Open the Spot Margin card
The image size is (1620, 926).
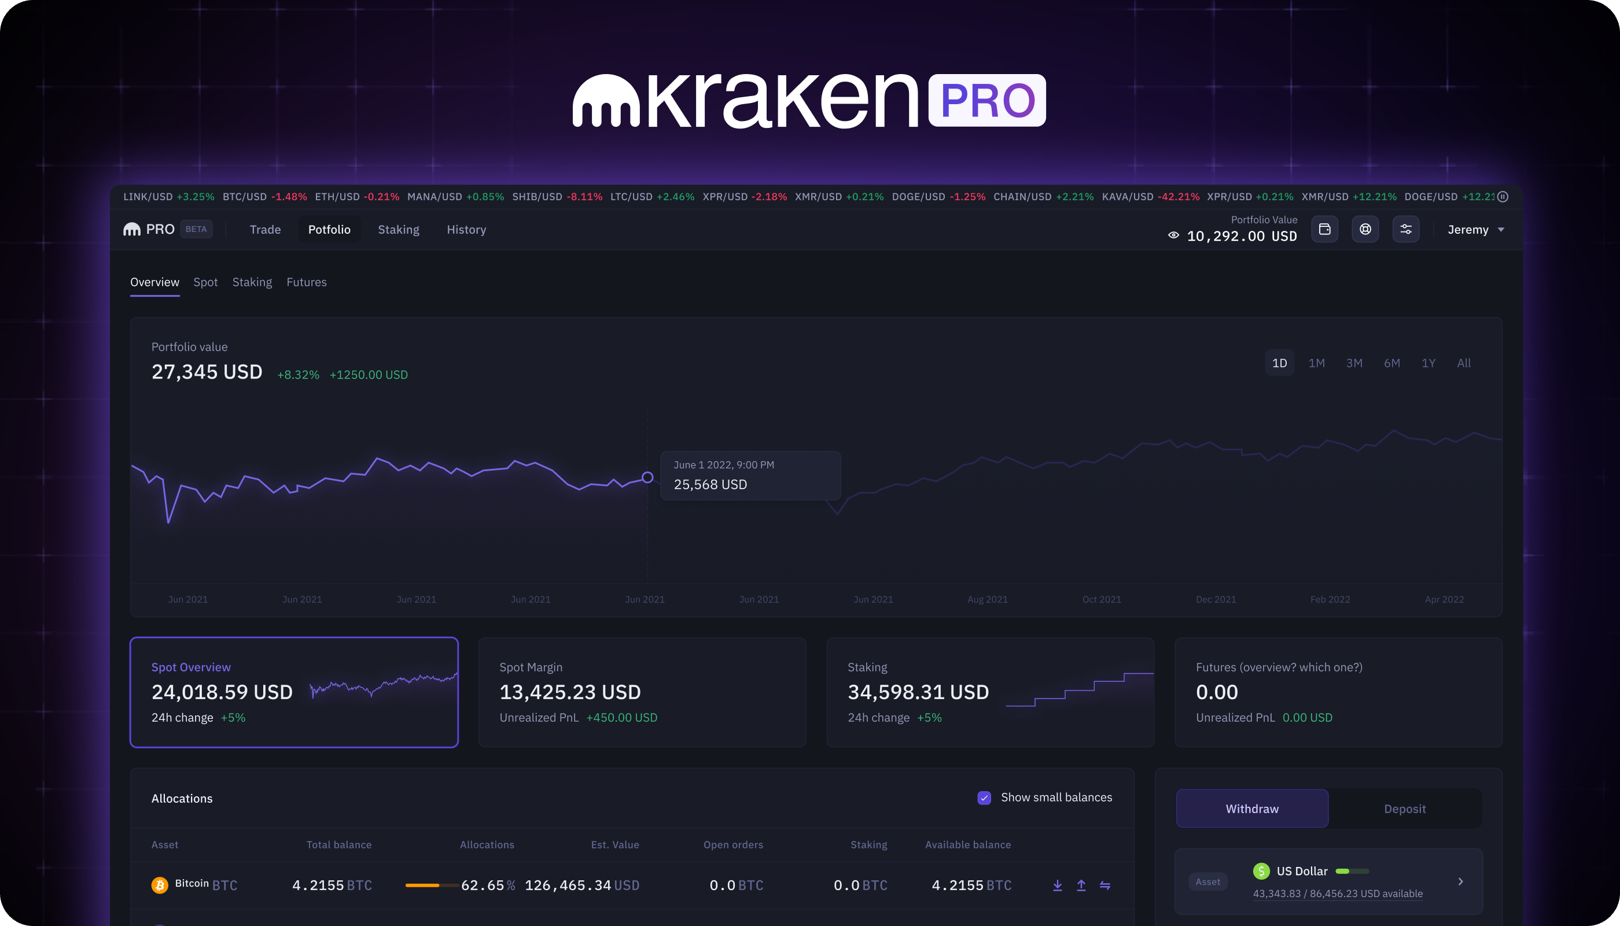click(x=642, y=692)
